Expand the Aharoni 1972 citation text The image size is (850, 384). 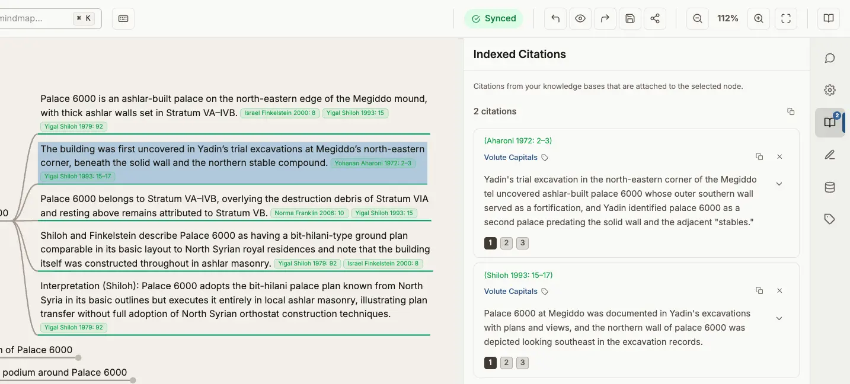[x=779, y=184]
